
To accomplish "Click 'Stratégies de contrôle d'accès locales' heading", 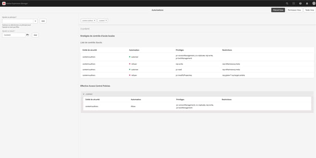I will pyautogui.click(x=98, y=36).
